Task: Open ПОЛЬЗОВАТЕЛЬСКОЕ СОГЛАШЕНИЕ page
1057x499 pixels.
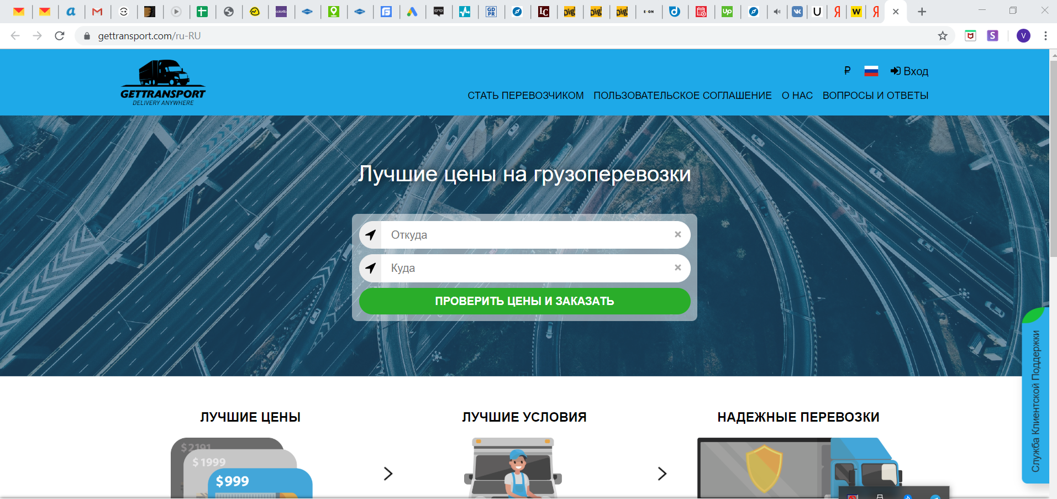Action: pyautogui.click(x=682, y=96)
